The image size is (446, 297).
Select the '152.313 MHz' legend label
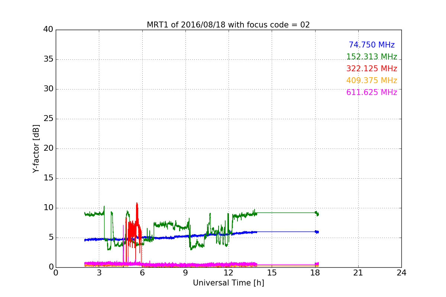coord(372,57)
